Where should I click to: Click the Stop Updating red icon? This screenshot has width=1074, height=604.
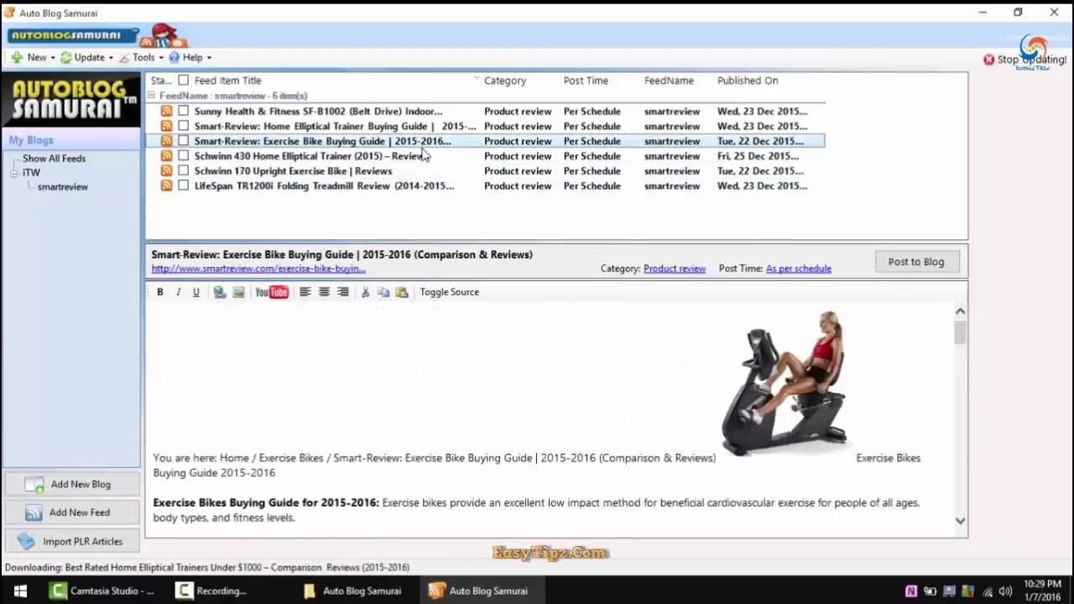[x=988, y=60]
